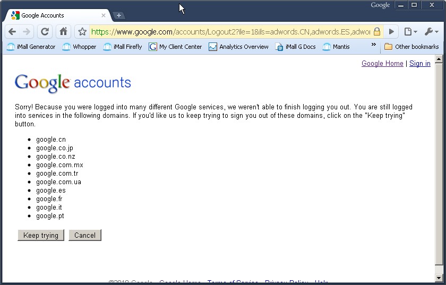Click the google.com.mx list entry
This screenshot has height=285, width=446.
point(59,165)
